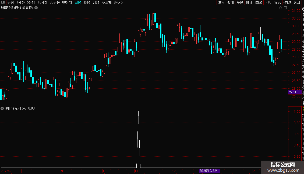304x174 pixels.
Task: Switch to 月线 monthly chart
Action: point(96,2)
